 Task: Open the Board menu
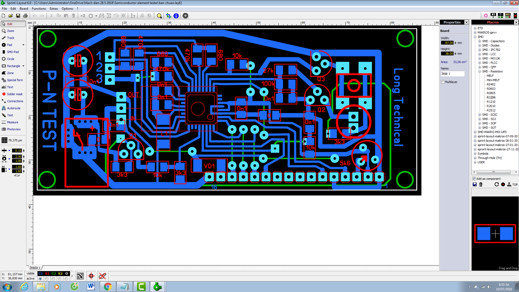click(24, 9)
